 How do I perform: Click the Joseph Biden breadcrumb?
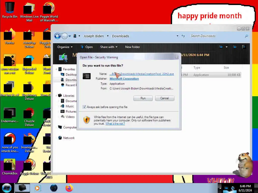point(94,36)
